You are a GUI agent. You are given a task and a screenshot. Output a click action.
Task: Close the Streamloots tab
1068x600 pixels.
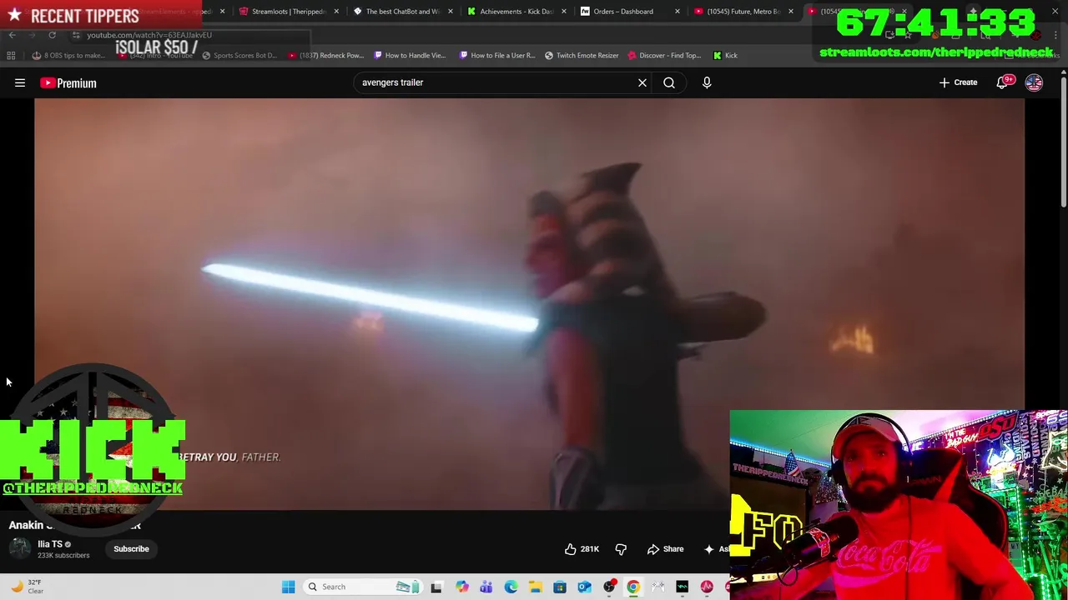336,12
